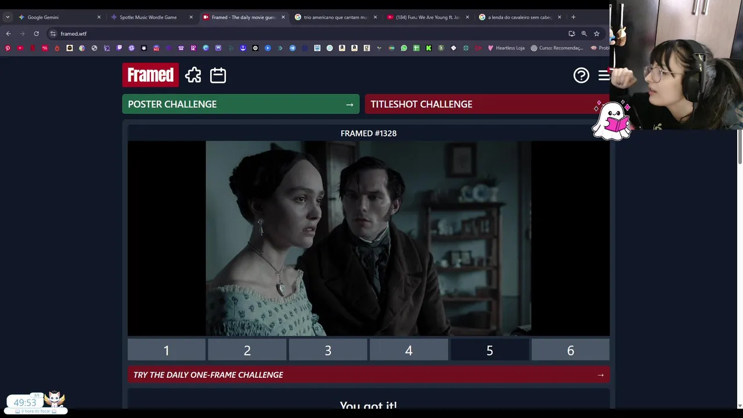
Task: Open the puzzle piece games icon
Action: pyautogui.click(x=193, y=75)
